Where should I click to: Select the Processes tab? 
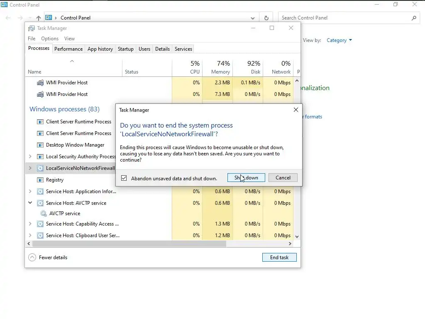click(x=39, y=48)
